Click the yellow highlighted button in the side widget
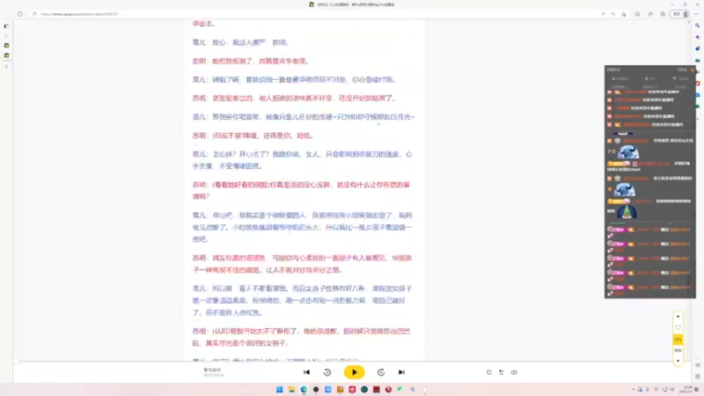The width and height of the screenshot is (704, 396). [678, 340]
